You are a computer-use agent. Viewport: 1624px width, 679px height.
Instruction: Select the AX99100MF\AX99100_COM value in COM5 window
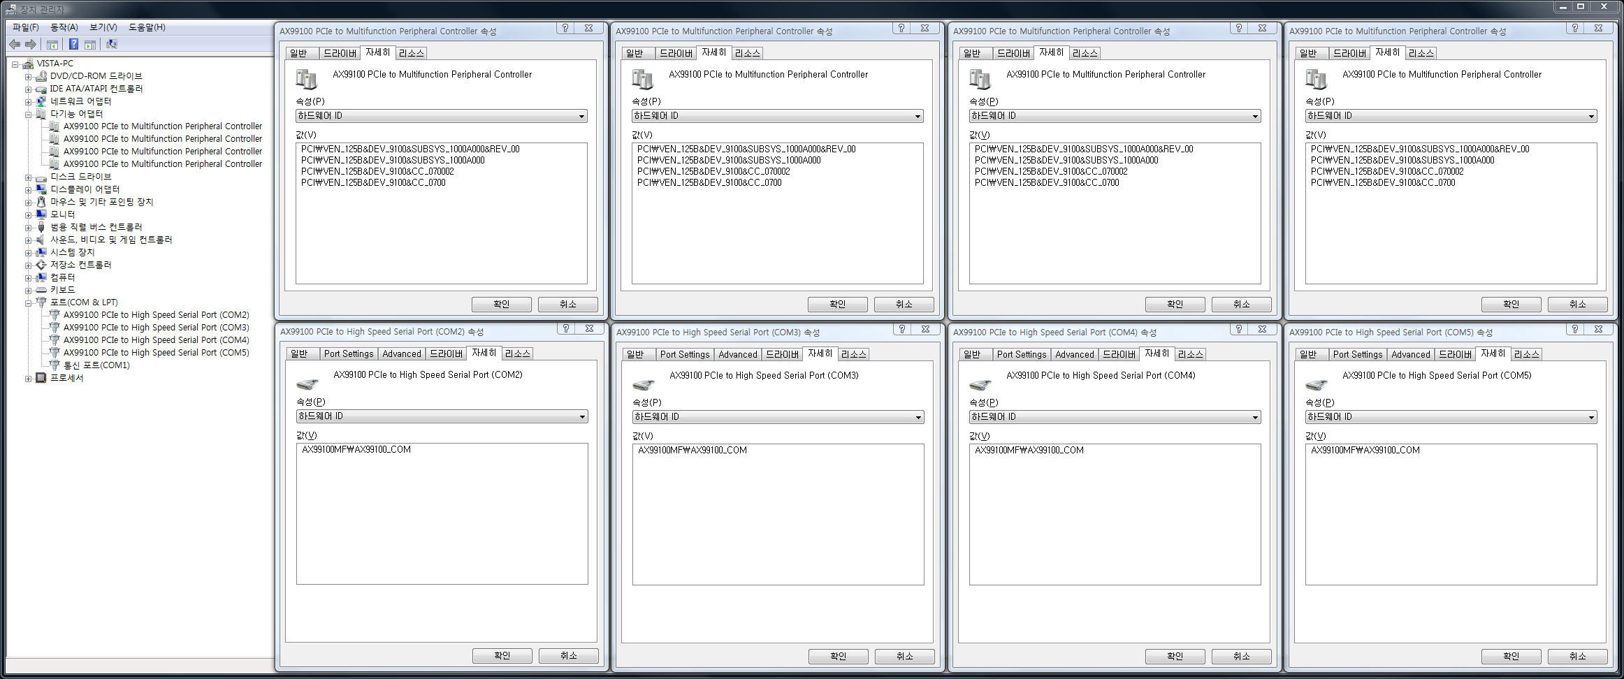pyautogui.click(x=1365, y=451)
